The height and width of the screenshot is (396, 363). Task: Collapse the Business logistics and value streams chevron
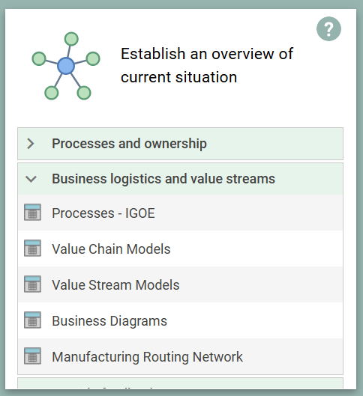(x=31, y=179)
